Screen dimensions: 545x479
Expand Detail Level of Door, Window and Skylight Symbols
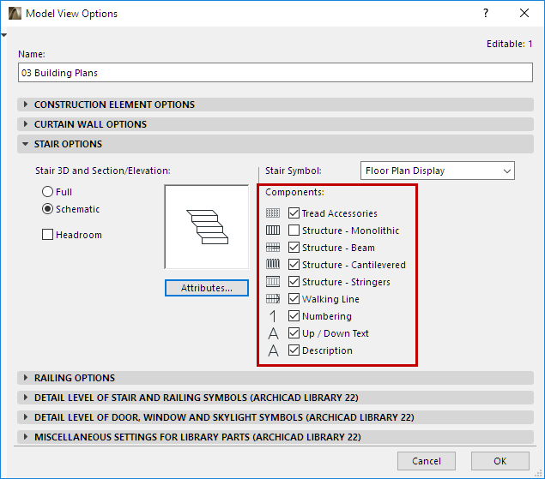pyautogui.click(x=276, y=417)
